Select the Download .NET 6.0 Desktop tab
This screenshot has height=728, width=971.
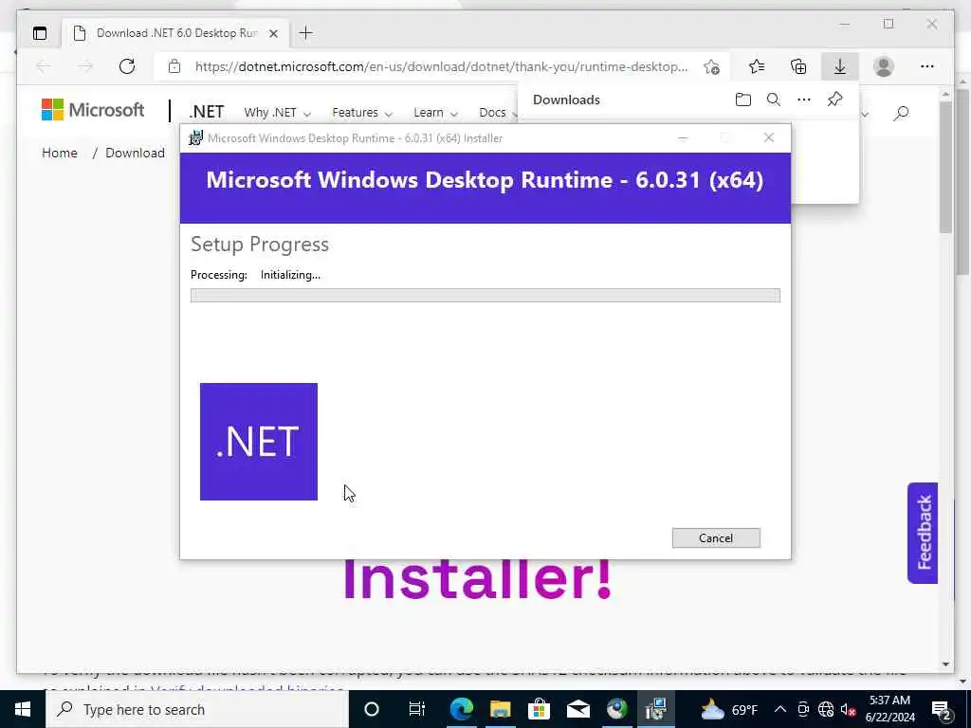(175, 33)
